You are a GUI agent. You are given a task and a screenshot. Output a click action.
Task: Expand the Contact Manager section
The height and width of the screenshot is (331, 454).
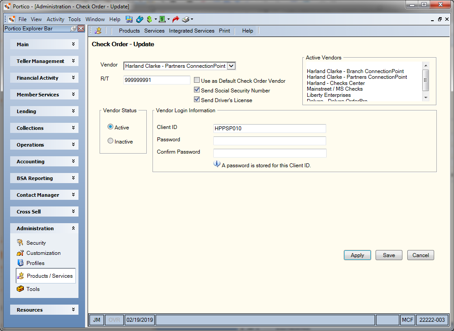[x=45, y=195]
